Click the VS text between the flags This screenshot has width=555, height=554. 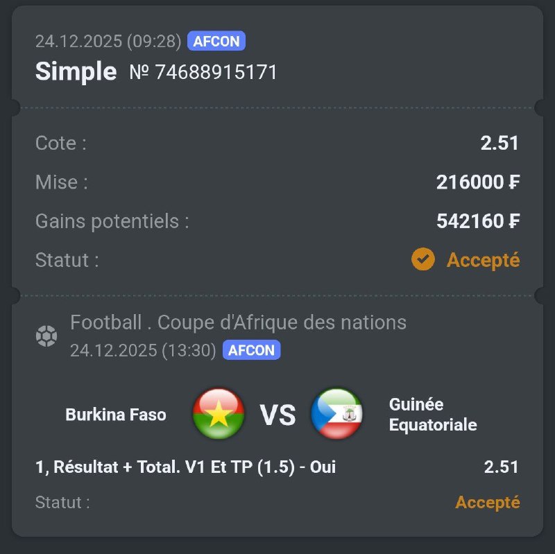[277, 415]
